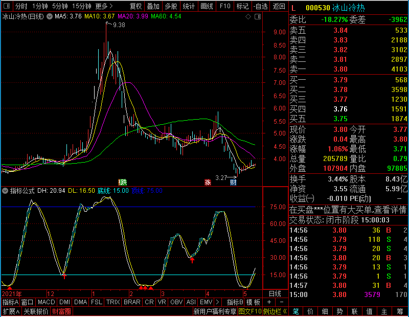Screen dimensions: 409x317
Task: Click the red L icon beside 000530
Action: point(293,8)
